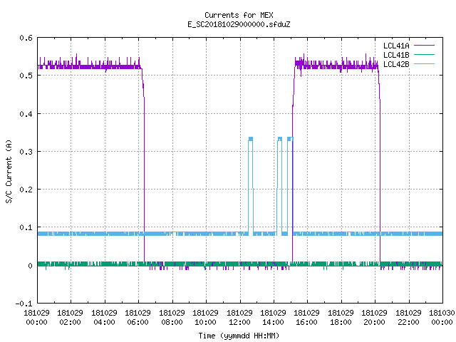Viewport: 456px width, 342px height.
Task: Click the x-axis tick 181029 12:00
Action: coord(239,317)
